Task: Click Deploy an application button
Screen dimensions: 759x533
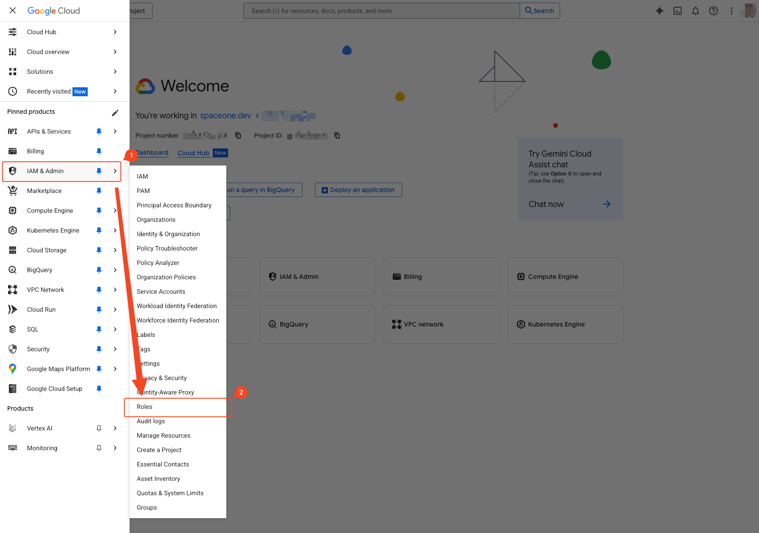Action: (358, 190)
